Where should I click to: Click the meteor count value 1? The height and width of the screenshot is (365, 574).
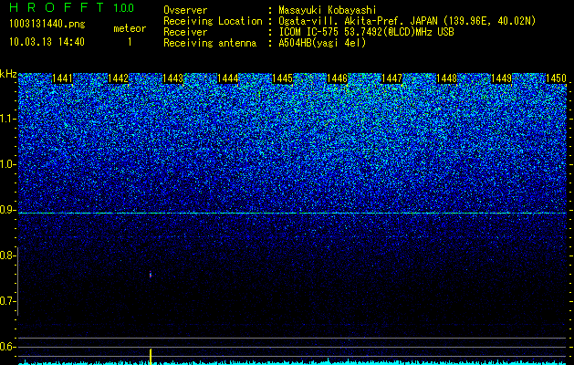(130, 42)
